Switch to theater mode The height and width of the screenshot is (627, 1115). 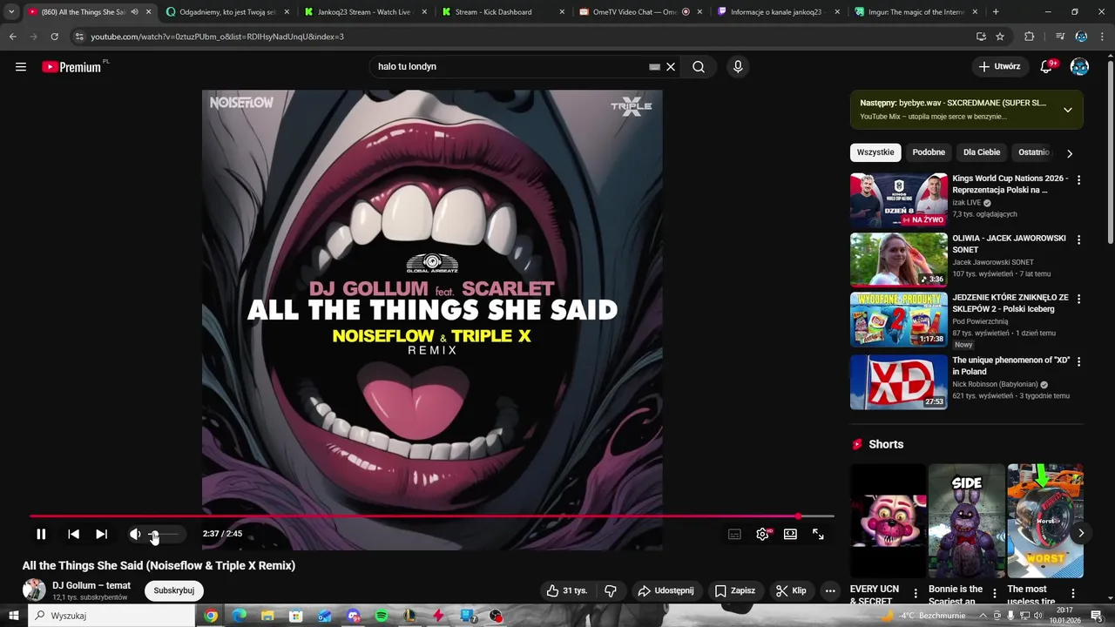790,534
